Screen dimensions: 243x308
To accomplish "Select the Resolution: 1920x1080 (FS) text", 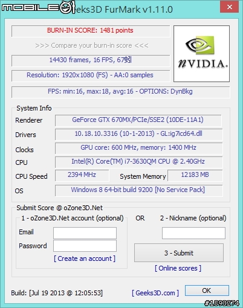I will [x=90, y=75].
